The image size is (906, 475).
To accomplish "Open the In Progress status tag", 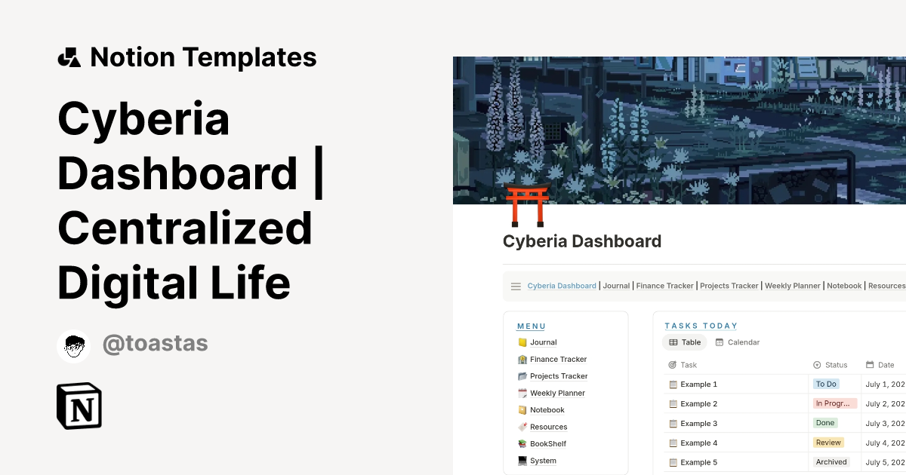I will click(x=834, y=403).
